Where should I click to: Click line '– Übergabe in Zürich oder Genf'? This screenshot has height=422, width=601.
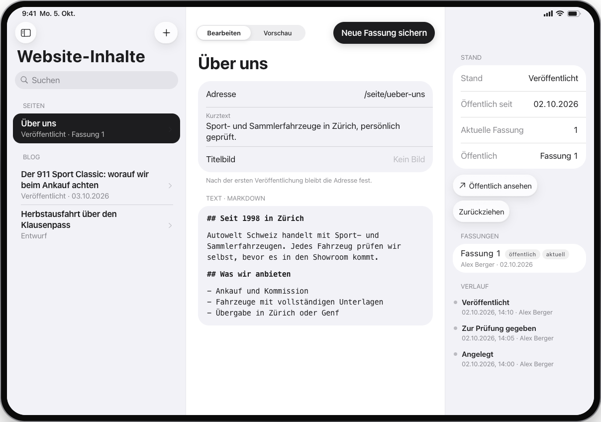(273, 313)
